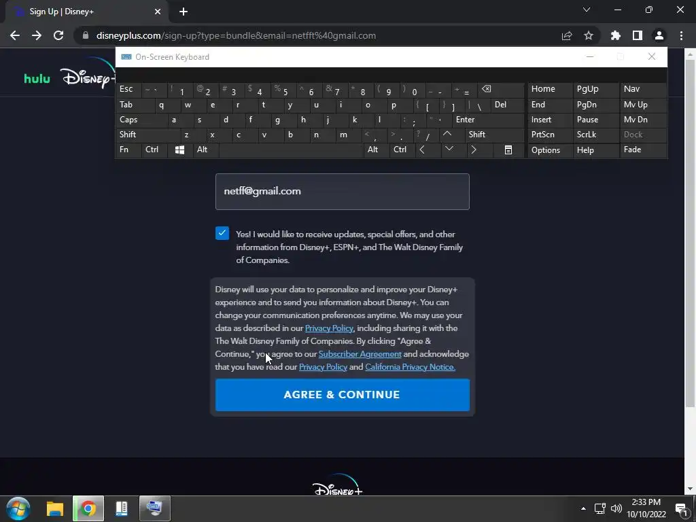The image size is (696, 522).
Task: Click the tab search chevron in Chrome
Action: (x=587, y=10)
